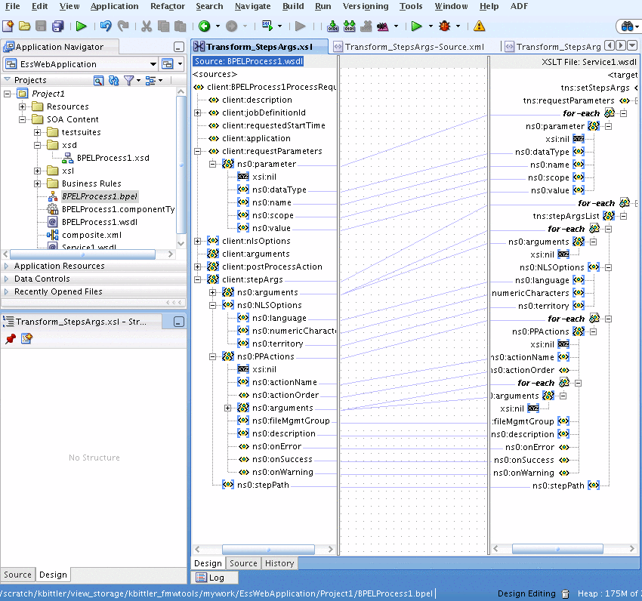The image size is (642, 601).
Task: Collapse the for-each node under tns:stepArgsList
Action: tap(609, 229)
